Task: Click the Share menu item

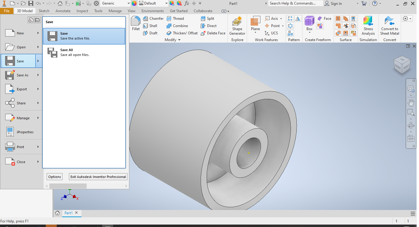Action: pos(21,103)
